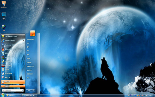The height and width of the screenshot is (97, 155).
Task: Open the Notepad entry in the Start menu
Action: [x=13, y=53]
